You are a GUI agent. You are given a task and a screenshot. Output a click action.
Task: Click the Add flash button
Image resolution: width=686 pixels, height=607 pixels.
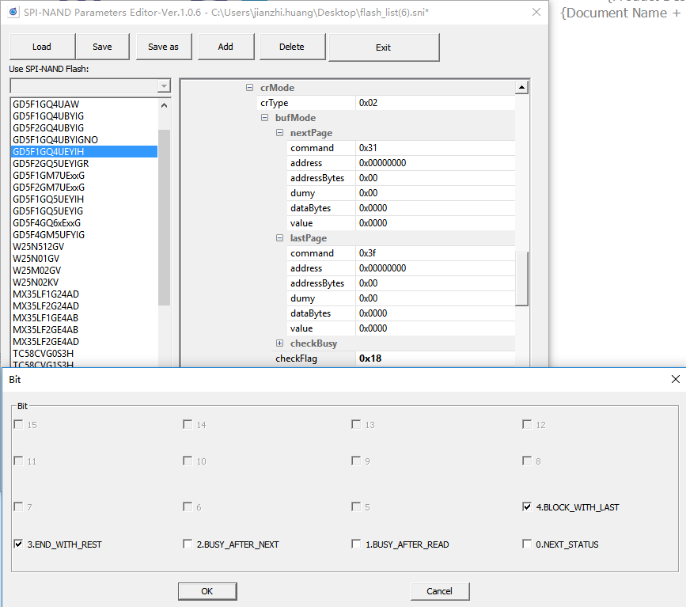point(226,47)
